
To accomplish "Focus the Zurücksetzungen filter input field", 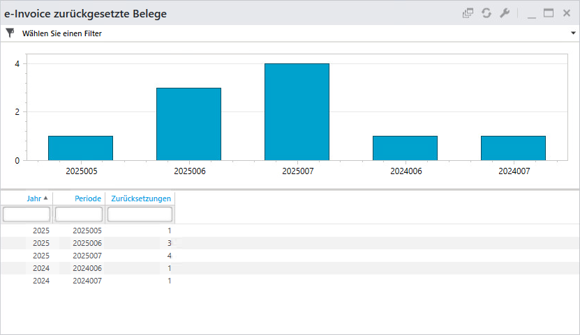I will click(140, 214).
